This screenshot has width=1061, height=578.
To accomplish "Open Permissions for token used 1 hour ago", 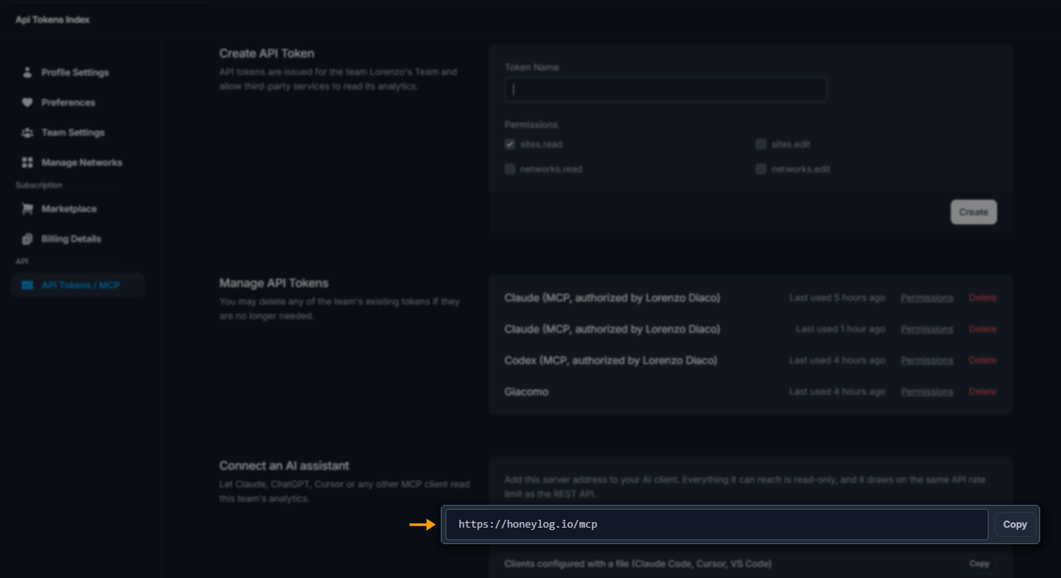I will point(927,329).
